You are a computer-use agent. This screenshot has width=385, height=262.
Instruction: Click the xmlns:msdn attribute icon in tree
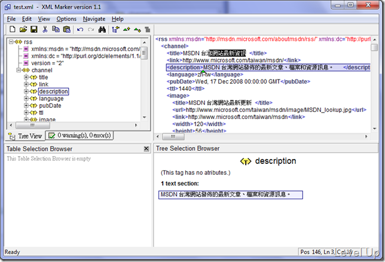click(x=26, y=49)
